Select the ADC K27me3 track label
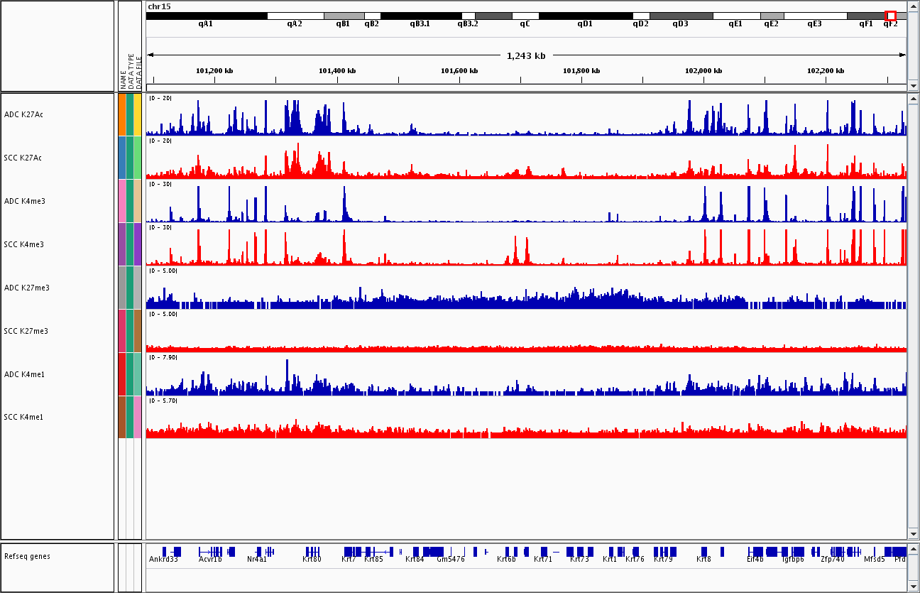 [26, 288]
